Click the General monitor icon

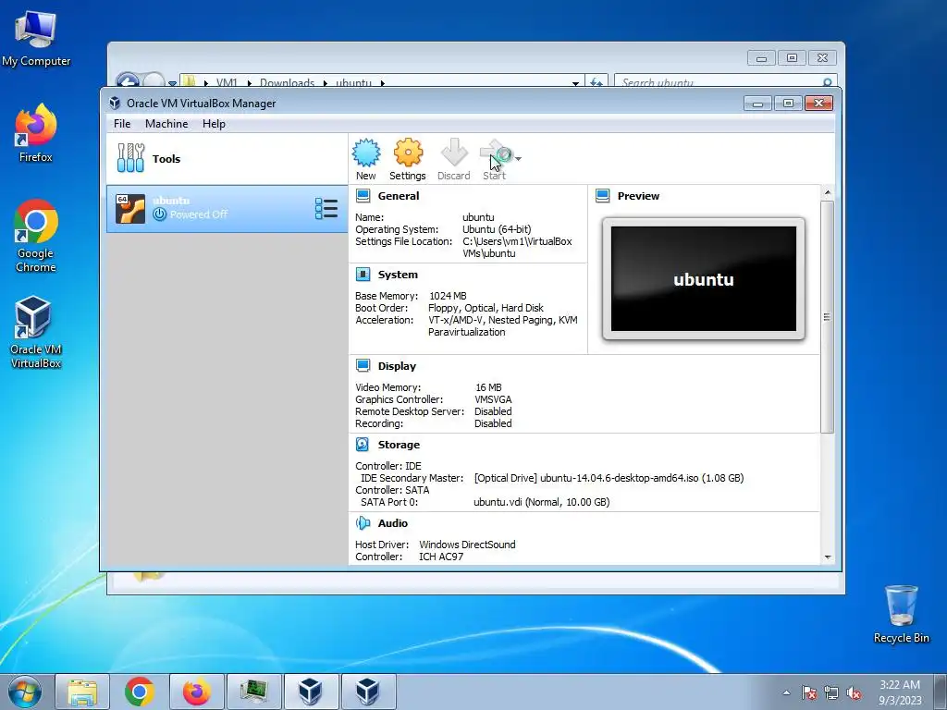tap(363, 196)
